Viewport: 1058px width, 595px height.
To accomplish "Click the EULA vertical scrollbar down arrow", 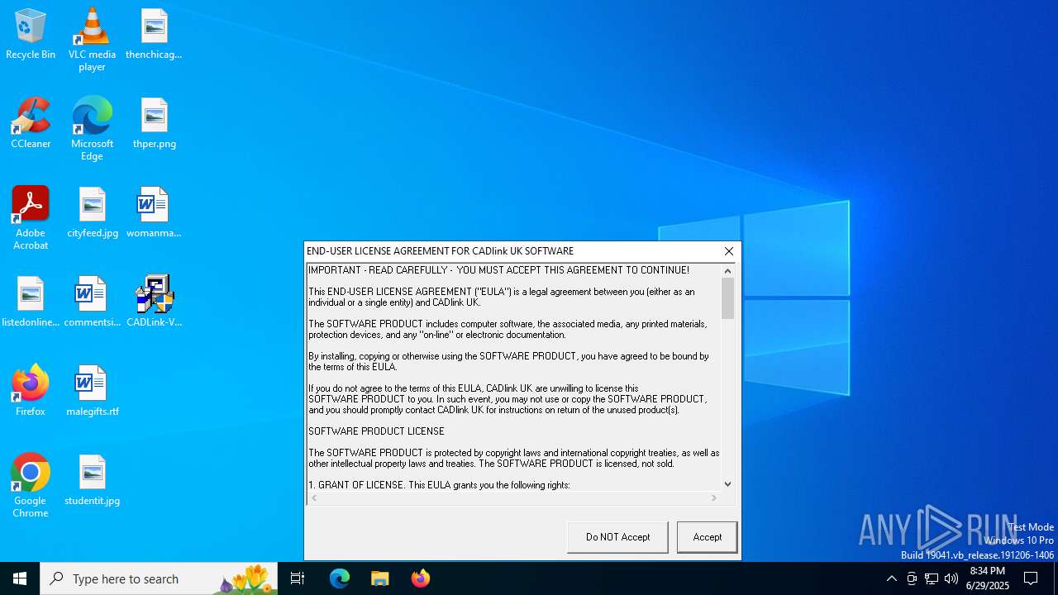I will 727,484.
